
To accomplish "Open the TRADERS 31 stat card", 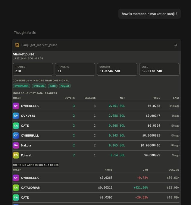I will (75, 69).
